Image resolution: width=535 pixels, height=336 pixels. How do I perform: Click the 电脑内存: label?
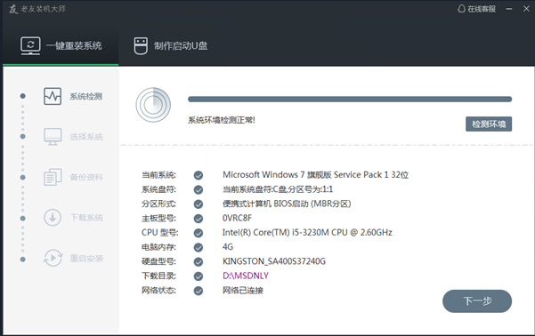pos(158,247)
